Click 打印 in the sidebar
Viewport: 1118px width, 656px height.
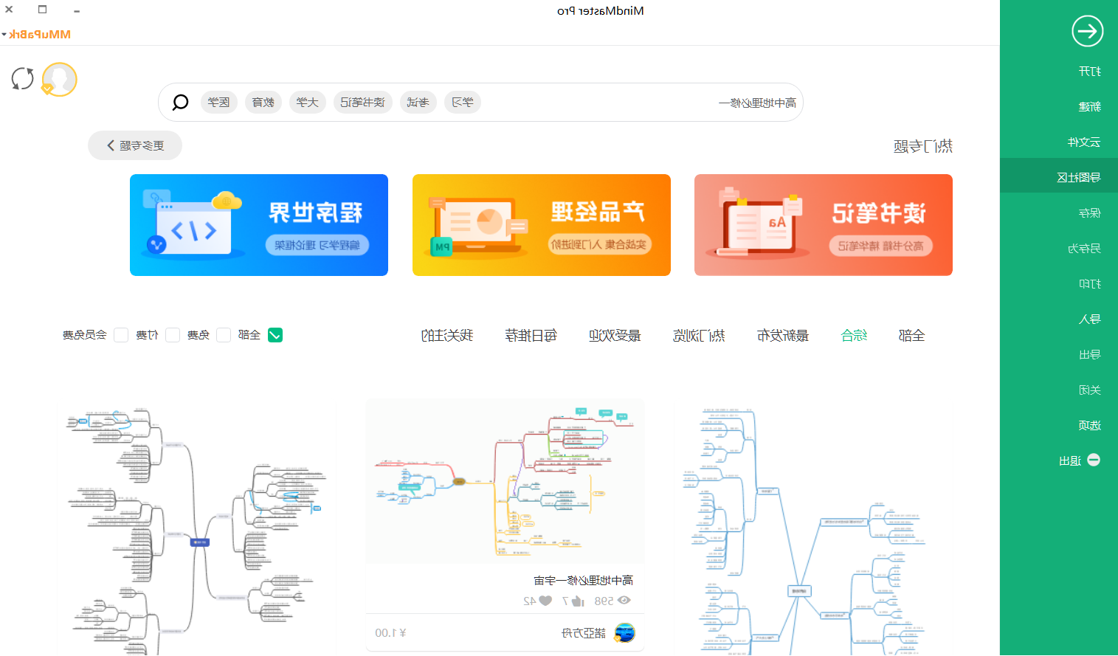point(1089,283)
